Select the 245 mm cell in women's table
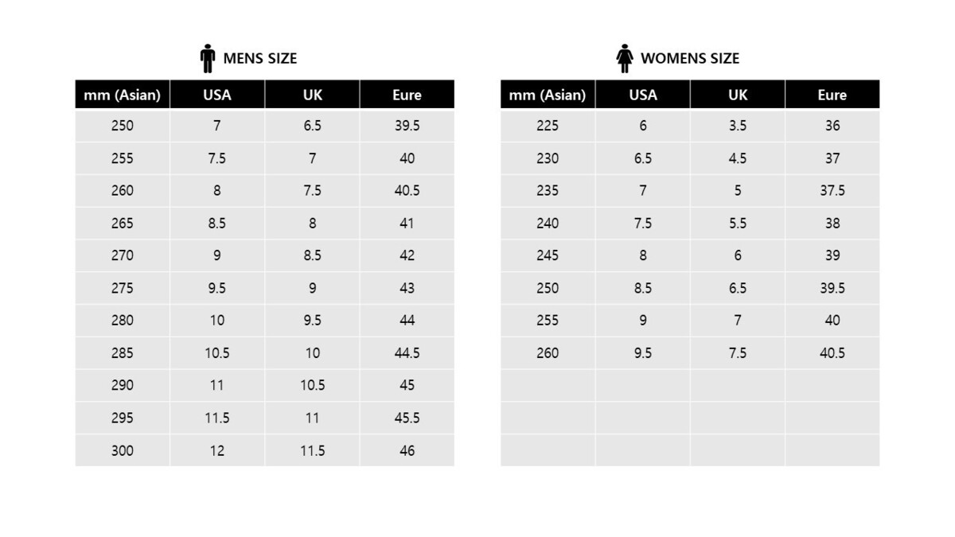955x537 pixels. (548, 255)
